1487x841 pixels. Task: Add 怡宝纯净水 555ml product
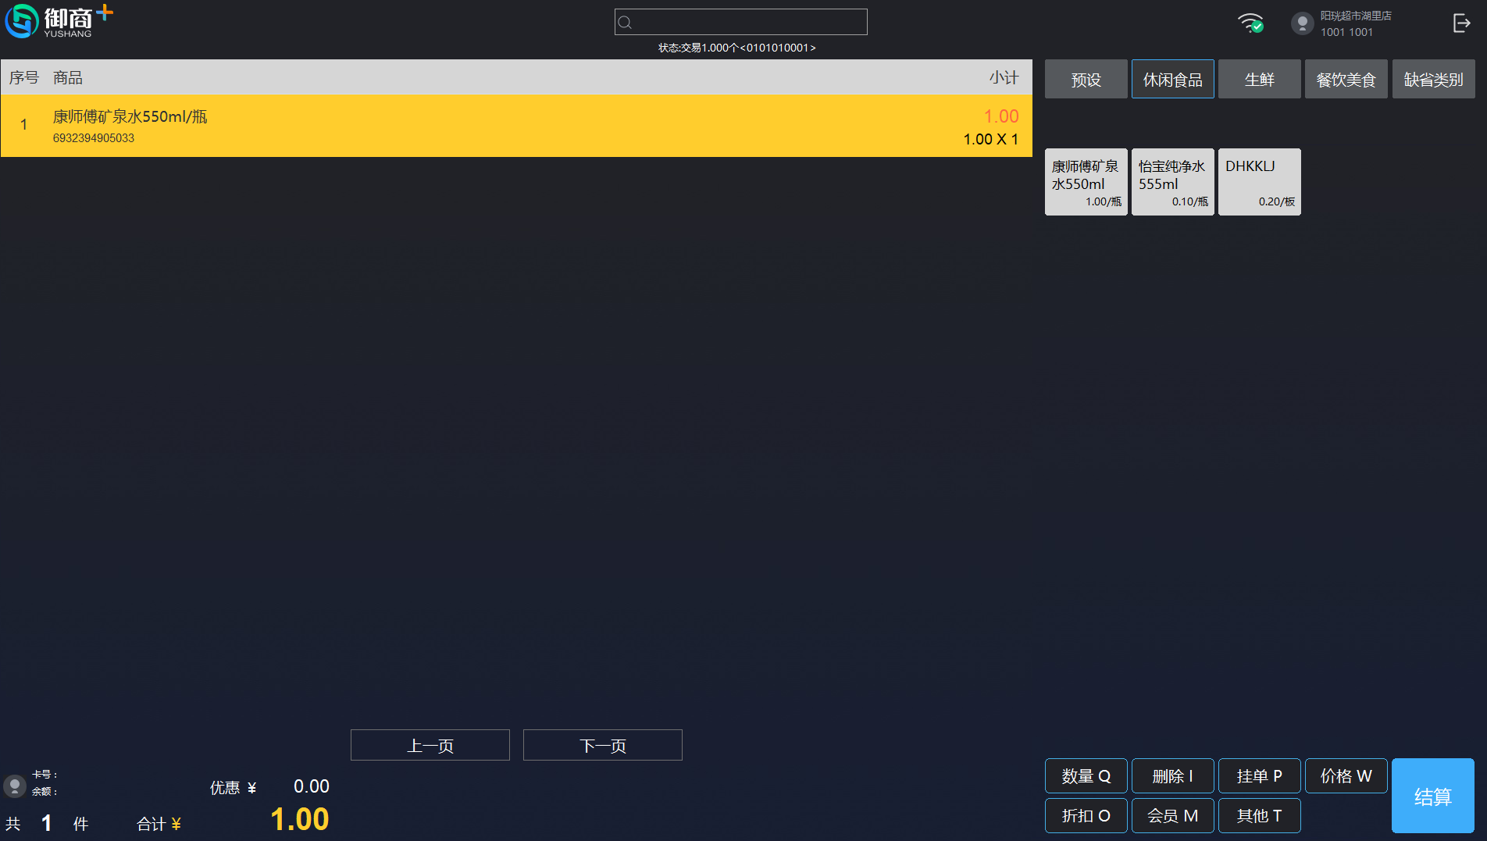[x=1172, y=182]
